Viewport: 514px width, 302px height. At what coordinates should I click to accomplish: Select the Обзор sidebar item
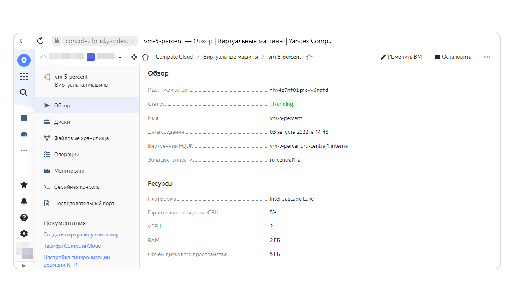click(x=87, y=105)
